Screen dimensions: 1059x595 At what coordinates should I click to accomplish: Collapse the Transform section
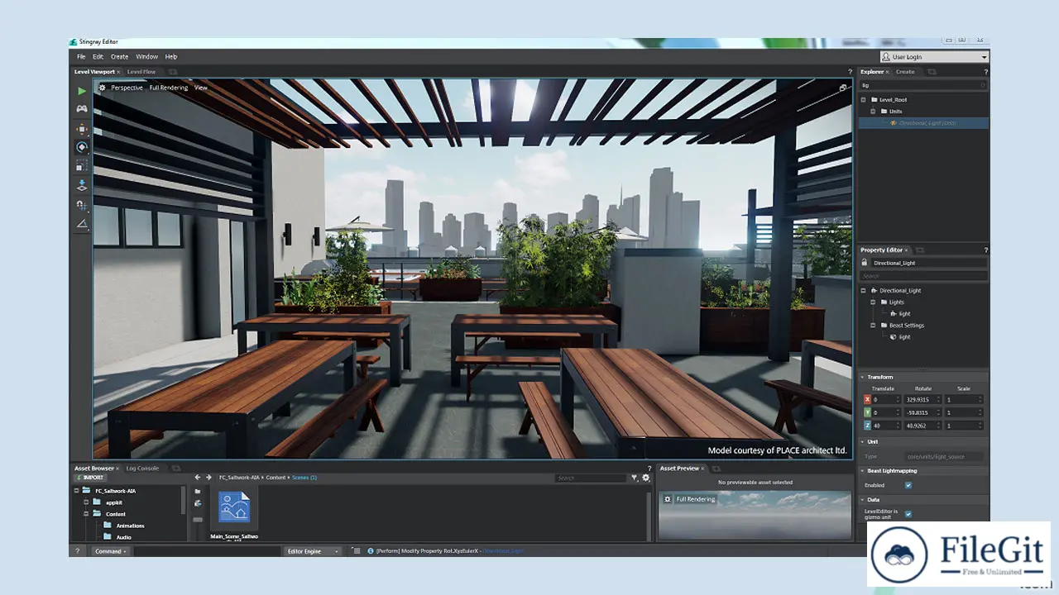pos(862,377)
